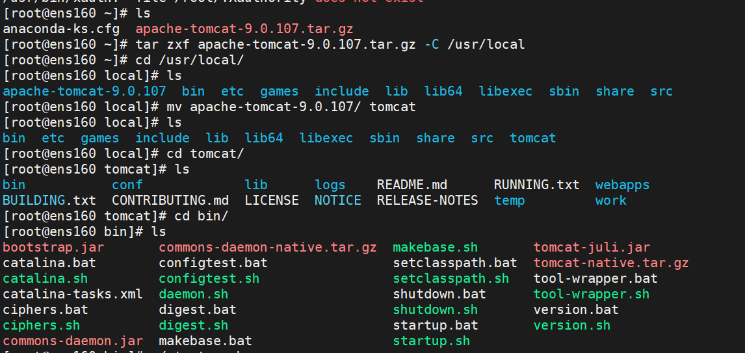The width and height of the screenshot is (745, 353).
Task: Select blue tomcat directory in local listing
Action: (x=532, y=138)
